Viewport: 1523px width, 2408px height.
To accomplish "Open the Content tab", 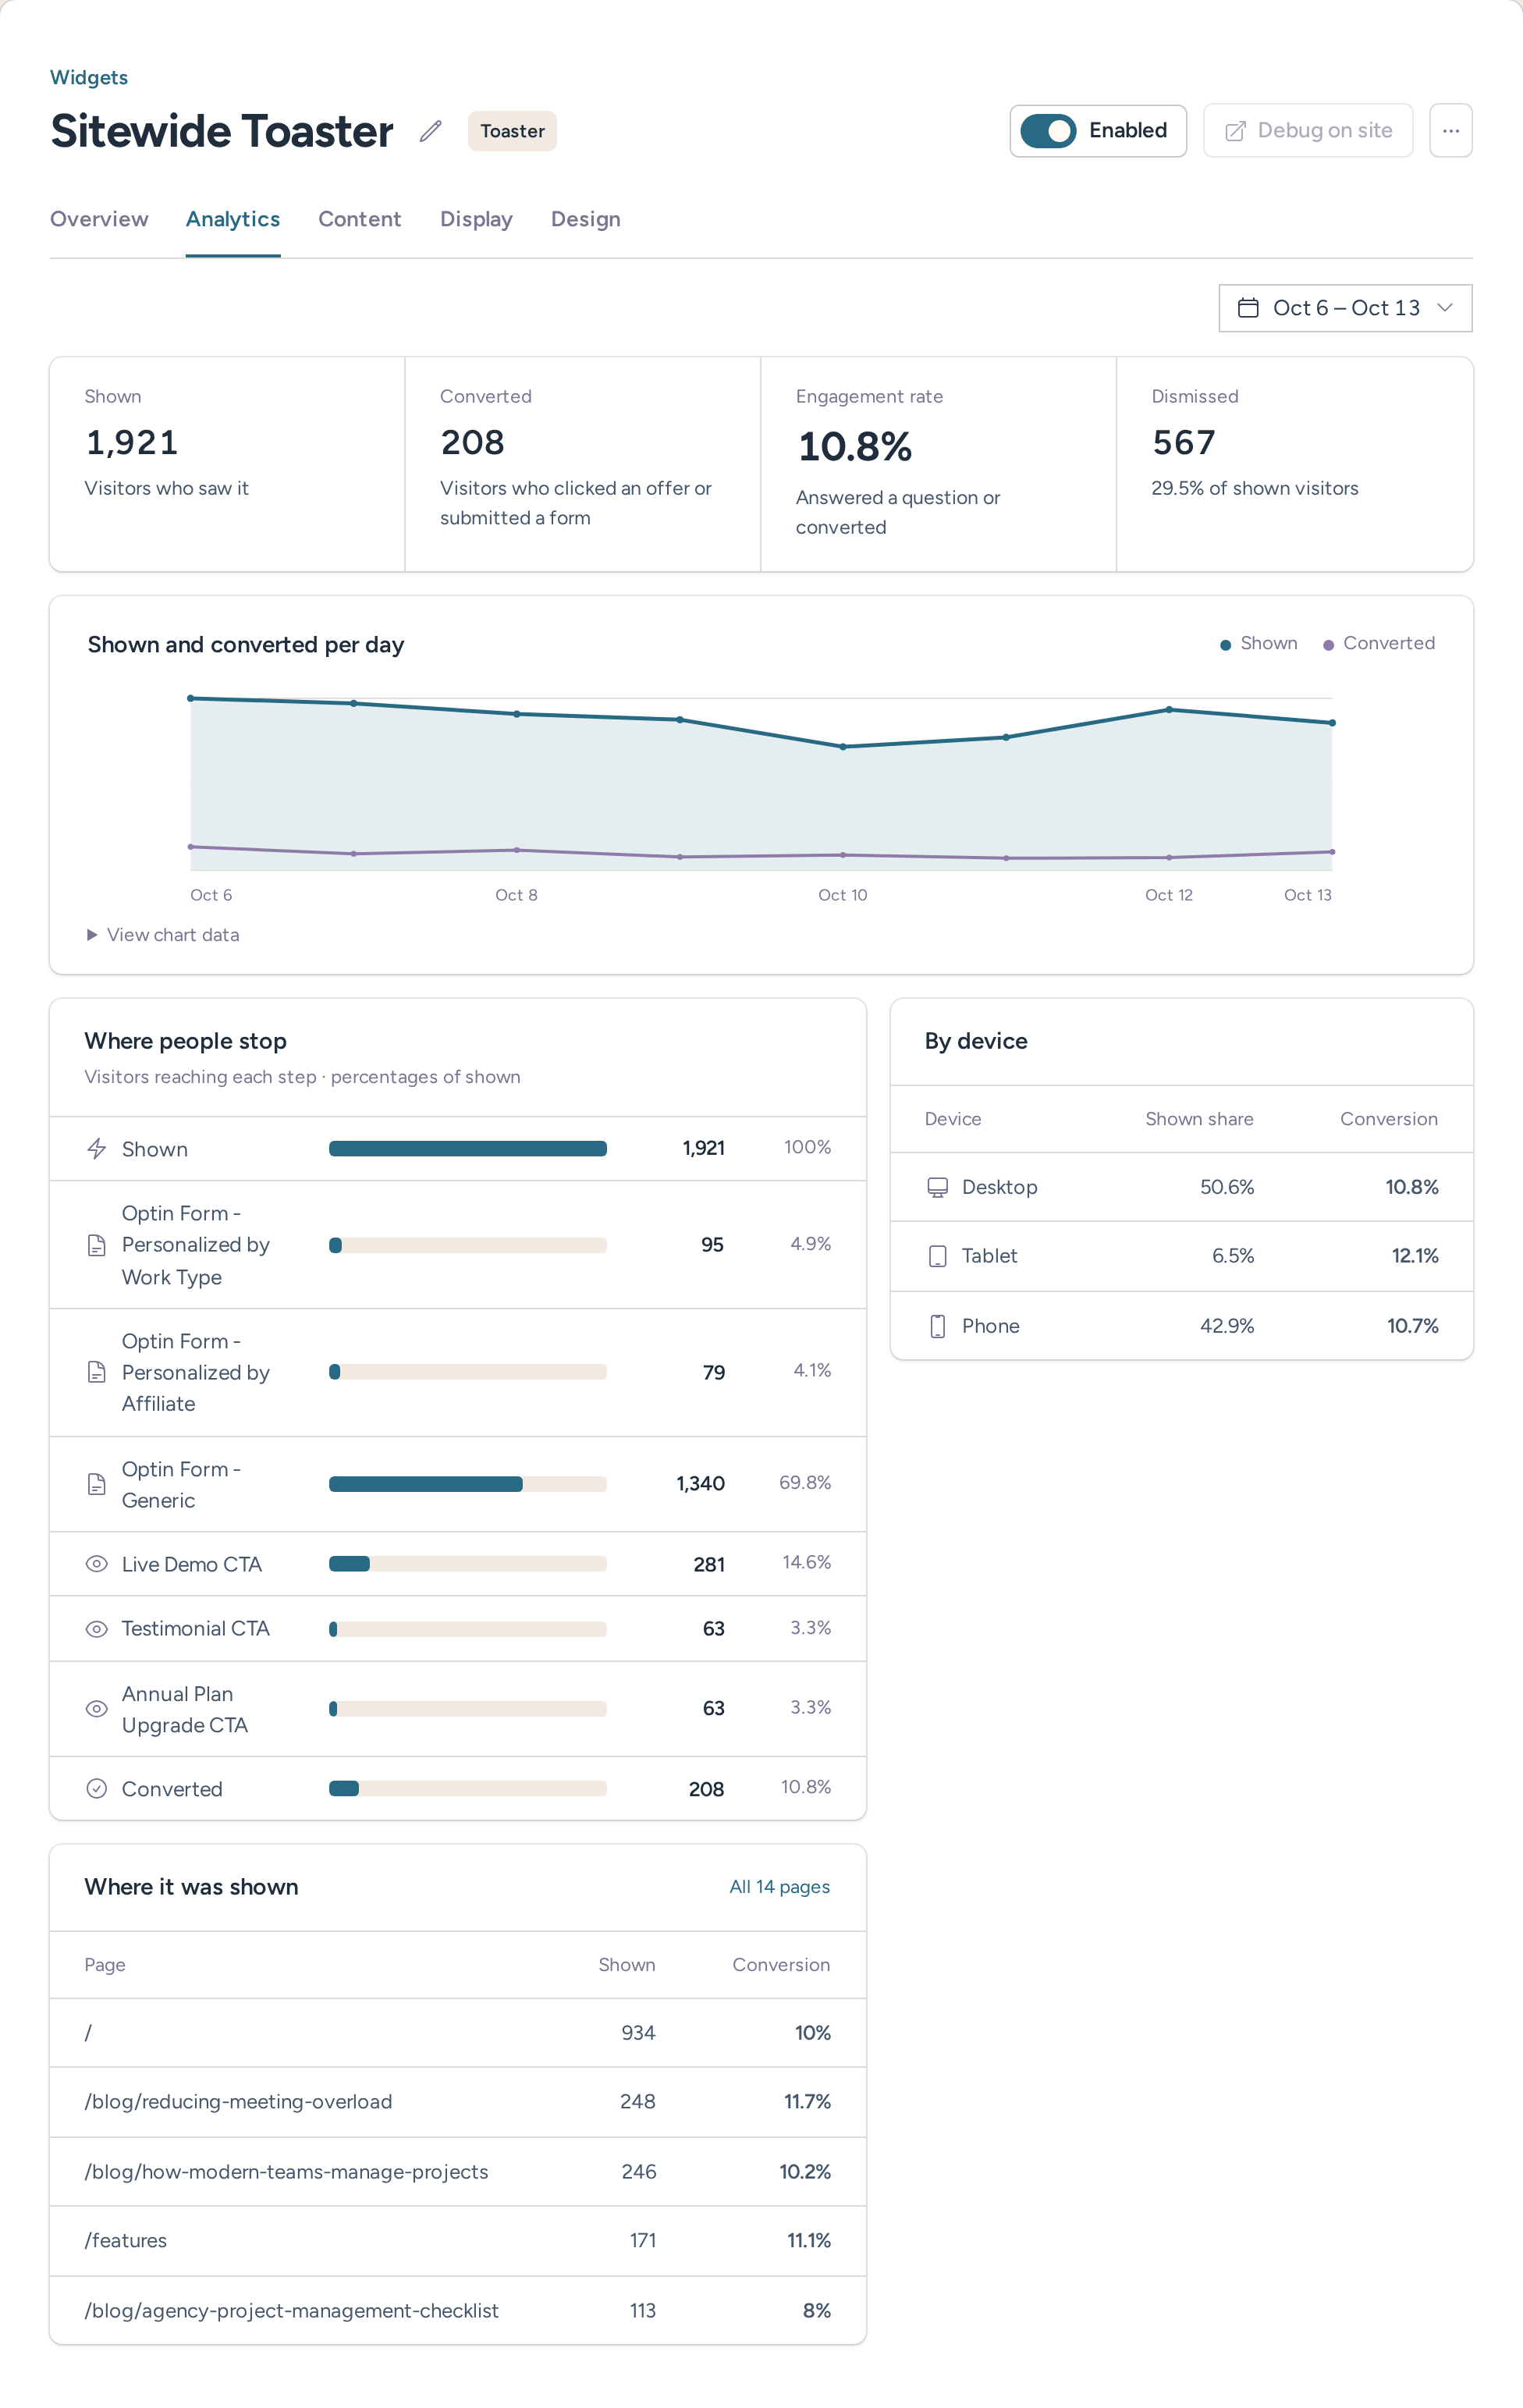I will click(360, 219).
